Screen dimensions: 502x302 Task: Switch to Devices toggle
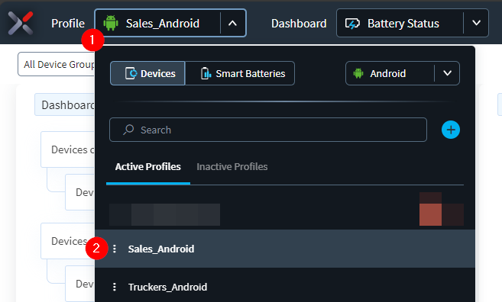(x=147, y=73)
